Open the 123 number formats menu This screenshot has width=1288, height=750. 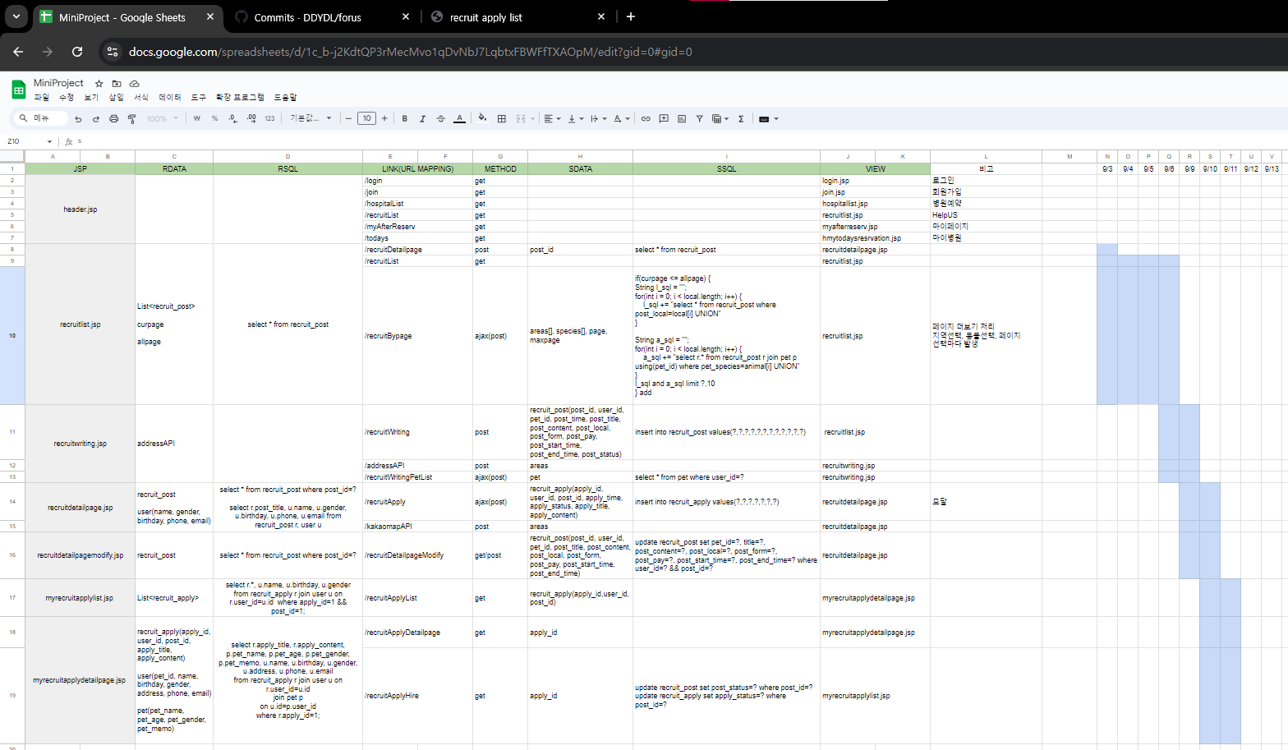269,119
